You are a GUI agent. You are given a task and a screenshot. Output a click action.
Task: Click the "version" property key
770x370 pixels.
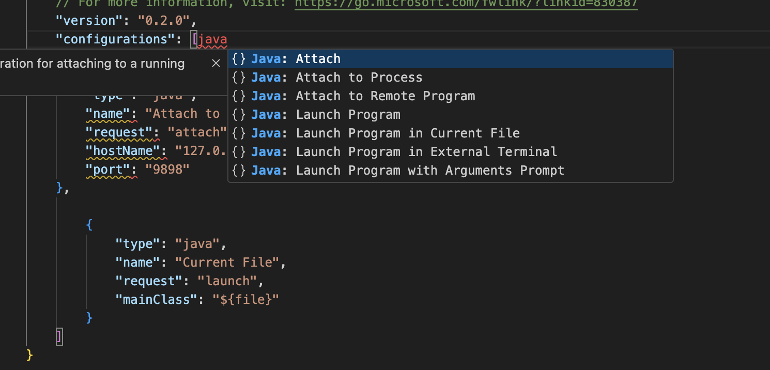[x=85, y=21]
